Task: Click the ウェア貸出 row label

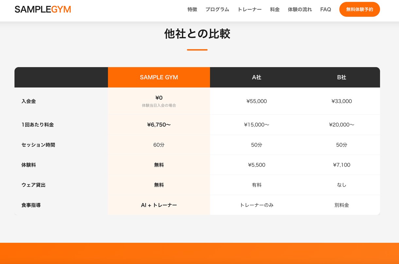Action: [x=34, y=185]
